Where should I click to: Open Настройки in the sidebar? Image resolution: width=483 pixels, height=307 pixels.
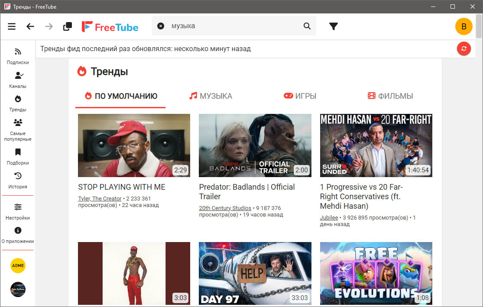click(18, 212)
